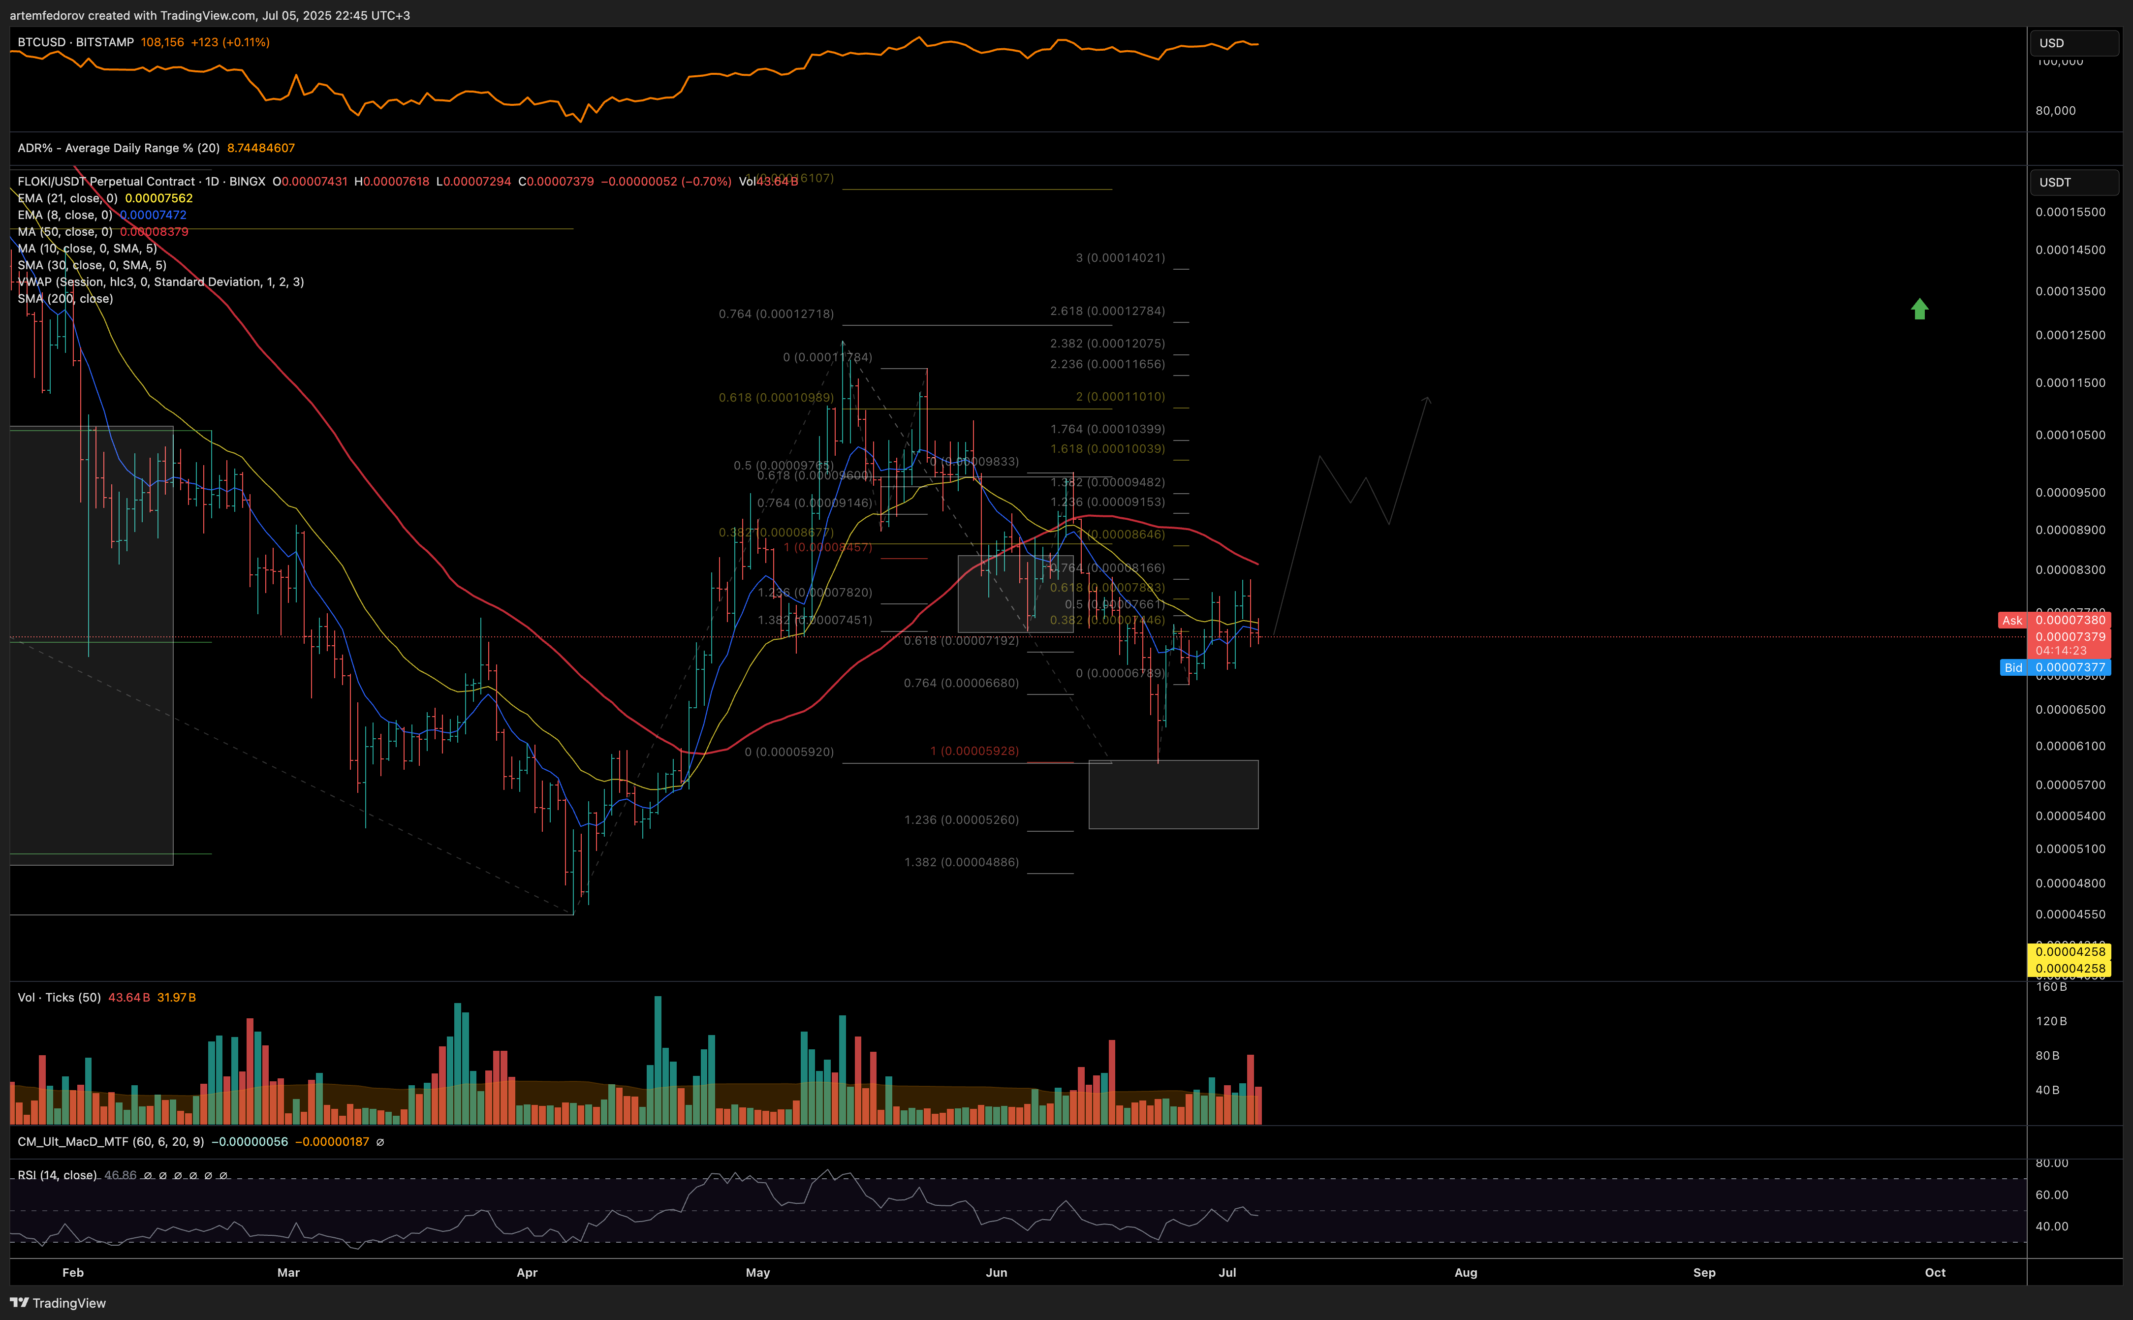Click the 0.00007379 current price label
Image resolution: width=2133 pixels, height=1320 pixels.
click(2070, 637)
